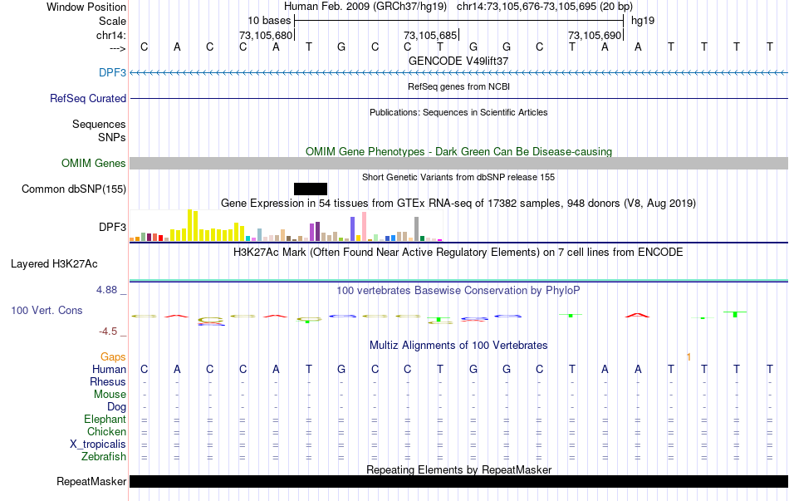This screenshot has height=501, width=789.
Task: Open the GENCODE V49lift37 track title
Action: point(458,61)
